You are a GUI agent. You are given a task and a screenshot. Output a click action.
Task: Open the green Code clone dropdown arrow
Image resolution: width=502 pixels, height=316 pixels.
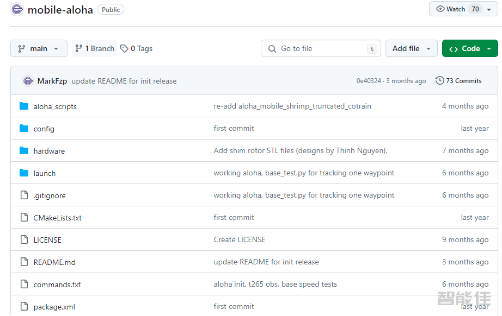pyautogui.click(x=489, y=49)
